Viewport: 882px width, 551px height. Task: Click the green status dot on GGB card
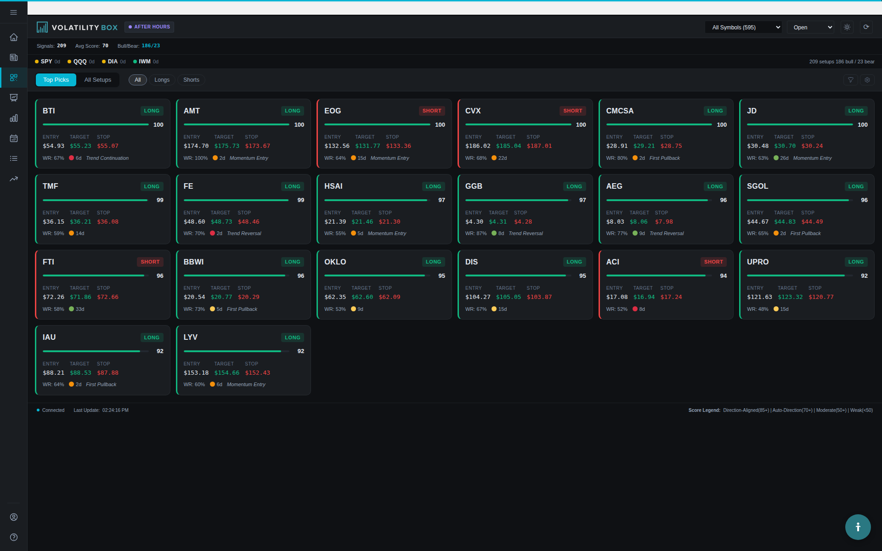point(494,233)
